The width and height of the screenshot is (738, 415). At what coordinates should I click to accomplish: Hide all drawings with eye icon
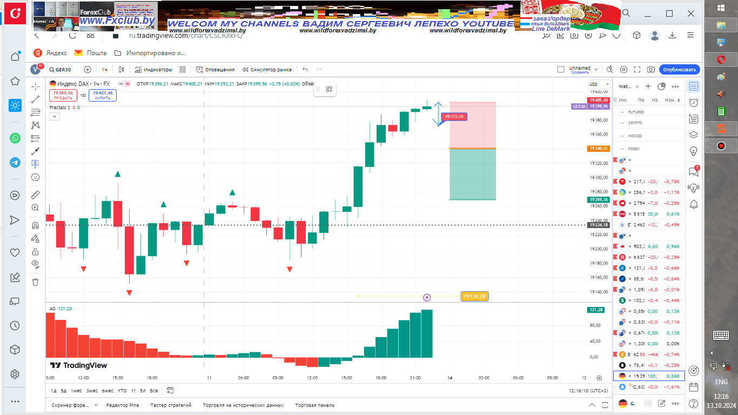coord(36,264)
